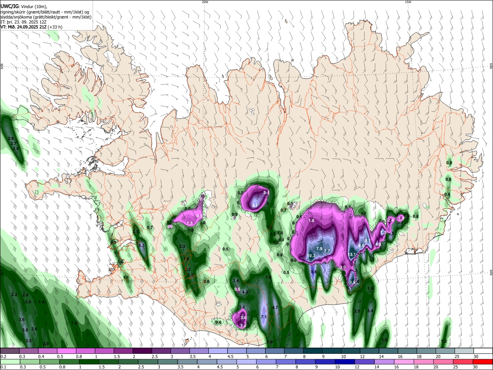Pick the light grey sleet/snow swatch between 25 and 30
This screenshot has height=370, width=493.
point(464,351)
